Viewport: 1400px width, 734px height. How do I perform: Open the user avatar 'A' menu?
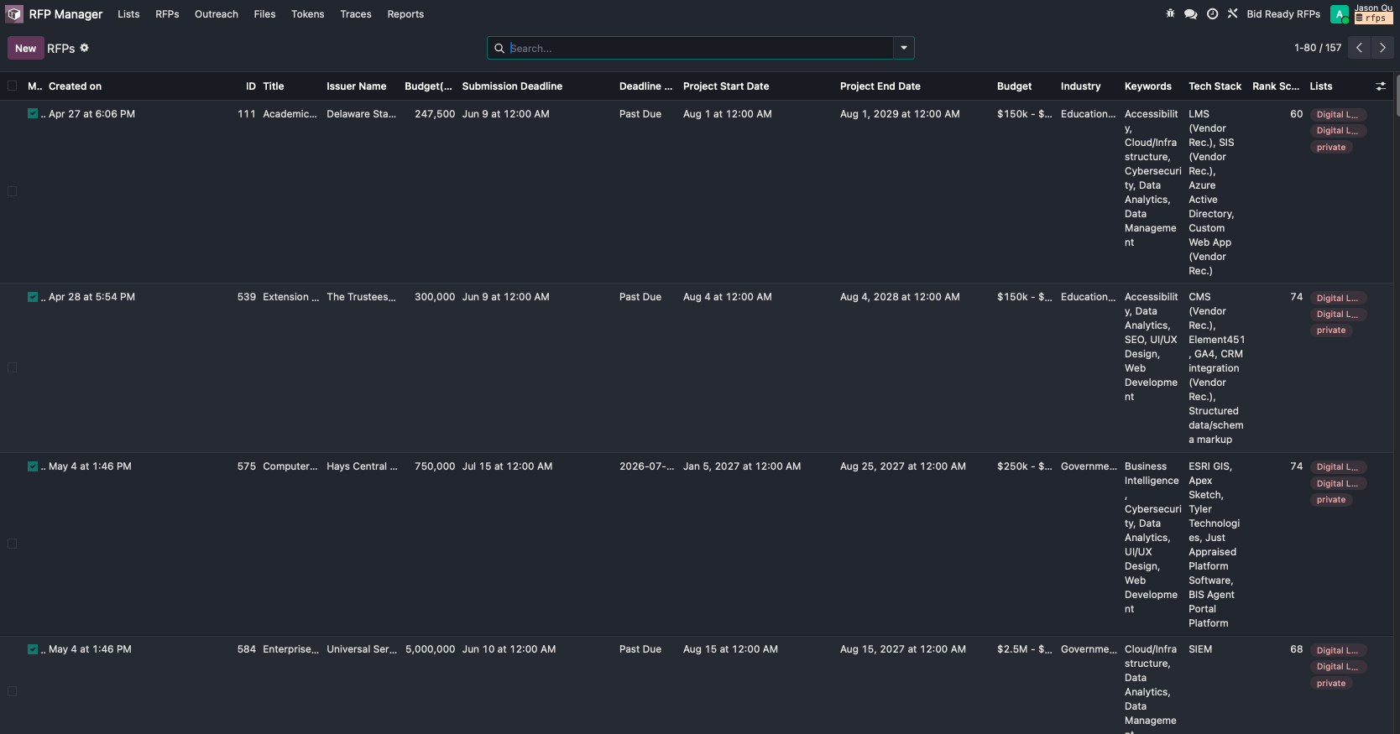pos(1340,14)
